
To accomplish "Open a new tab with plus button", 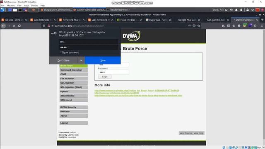I will 262,20.
